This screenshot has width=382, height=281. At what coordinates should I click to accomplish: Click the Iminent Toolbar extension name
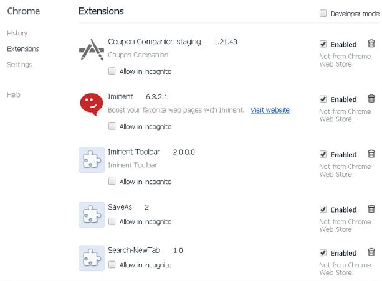[x=134, y=152]
